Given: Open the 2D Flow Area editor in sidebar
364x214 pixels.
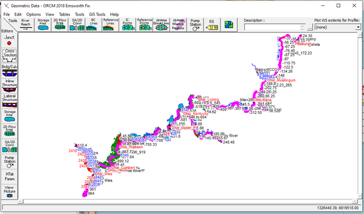Looking at the screenshot, I should 9,131.
